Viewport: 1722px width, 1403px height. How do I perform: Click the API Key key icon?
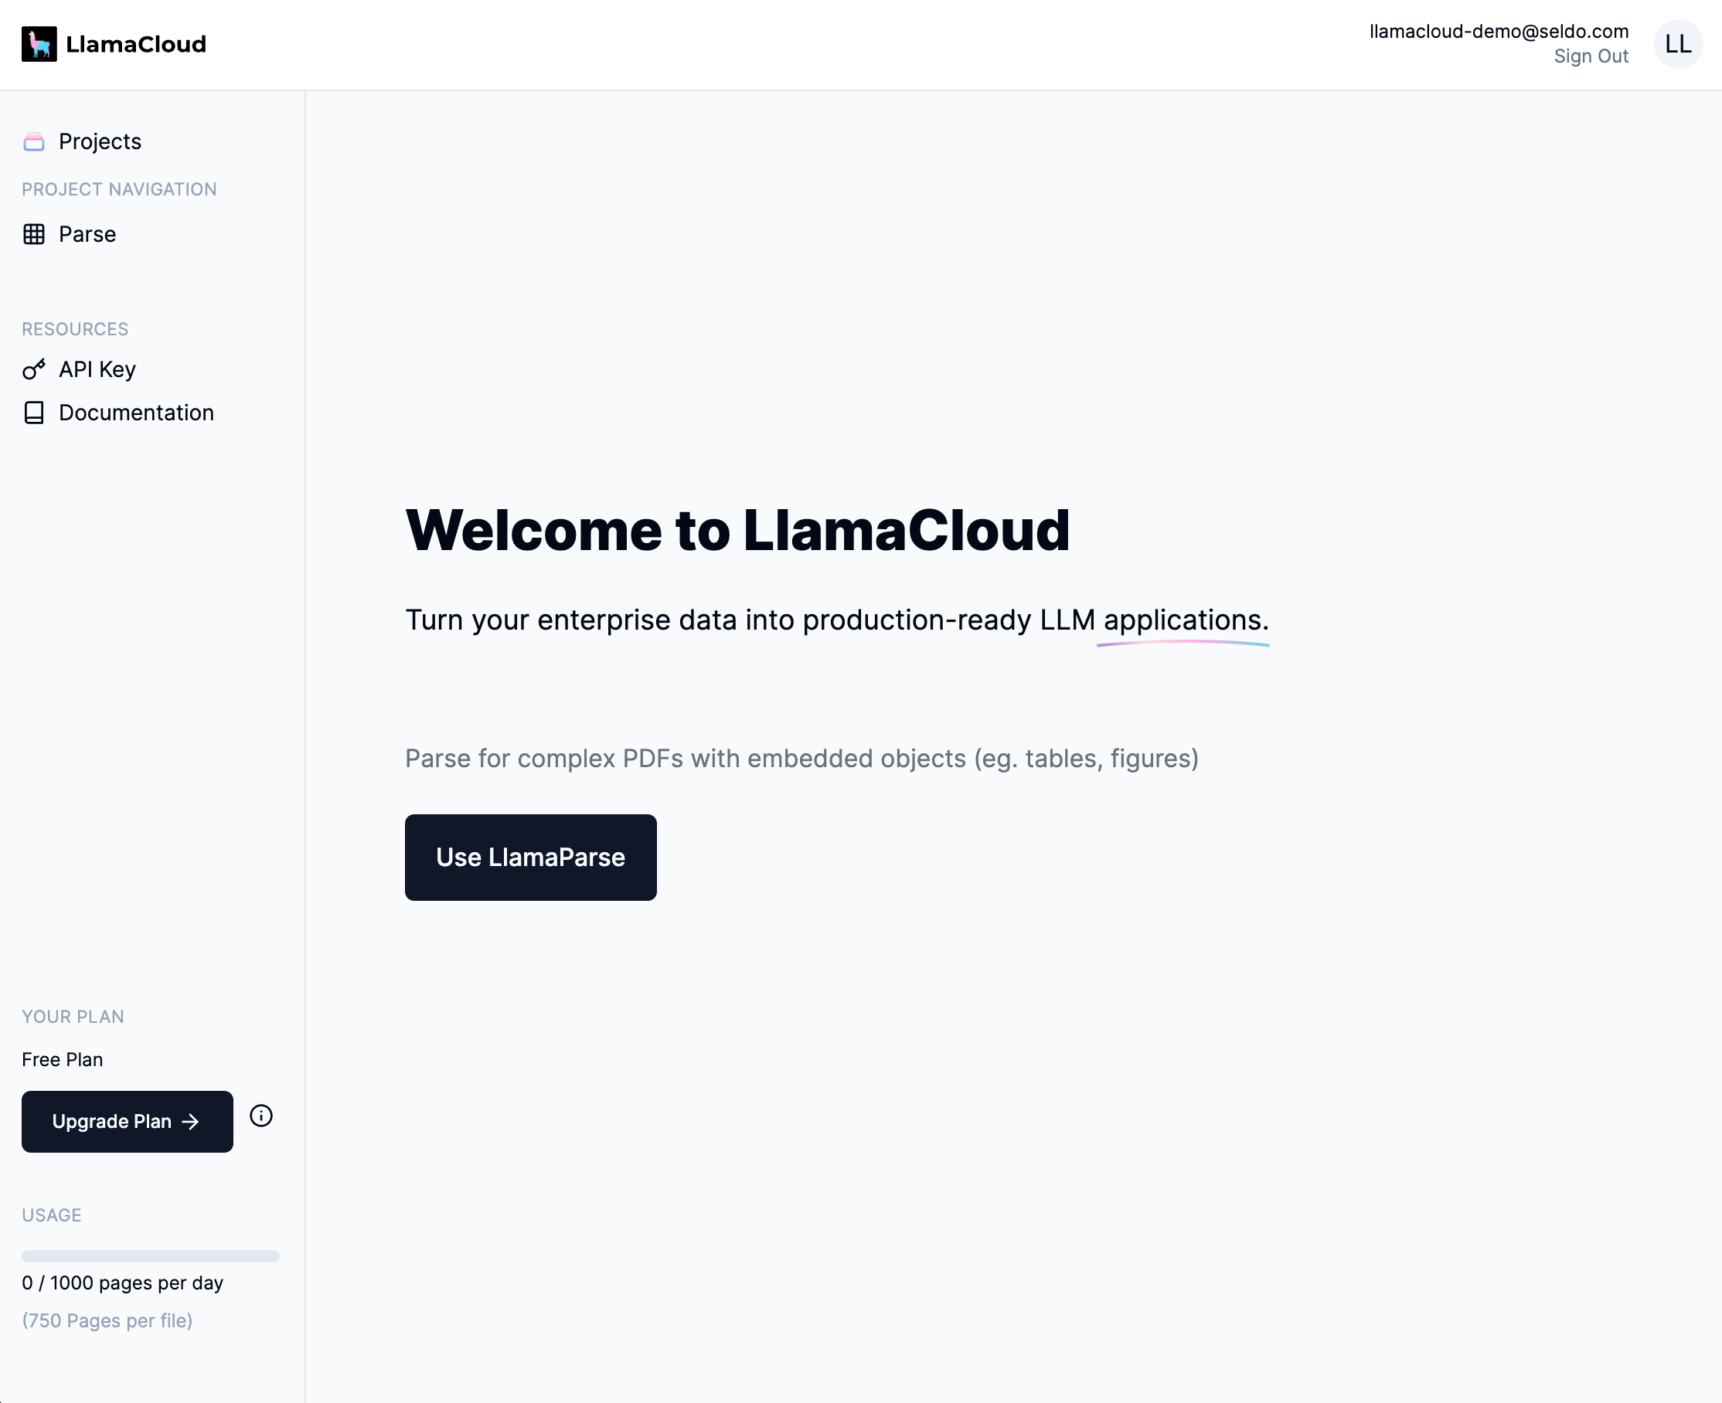34,369
